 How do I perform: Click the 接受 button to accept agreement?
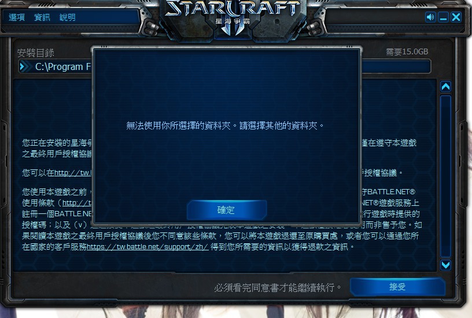pyautogui.click(x=397, y=287)
